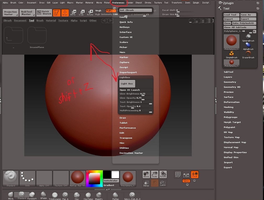The image size is (264, 200).
Task: Collapse the Lightbox preferences section
Action: tap(125, 77)
